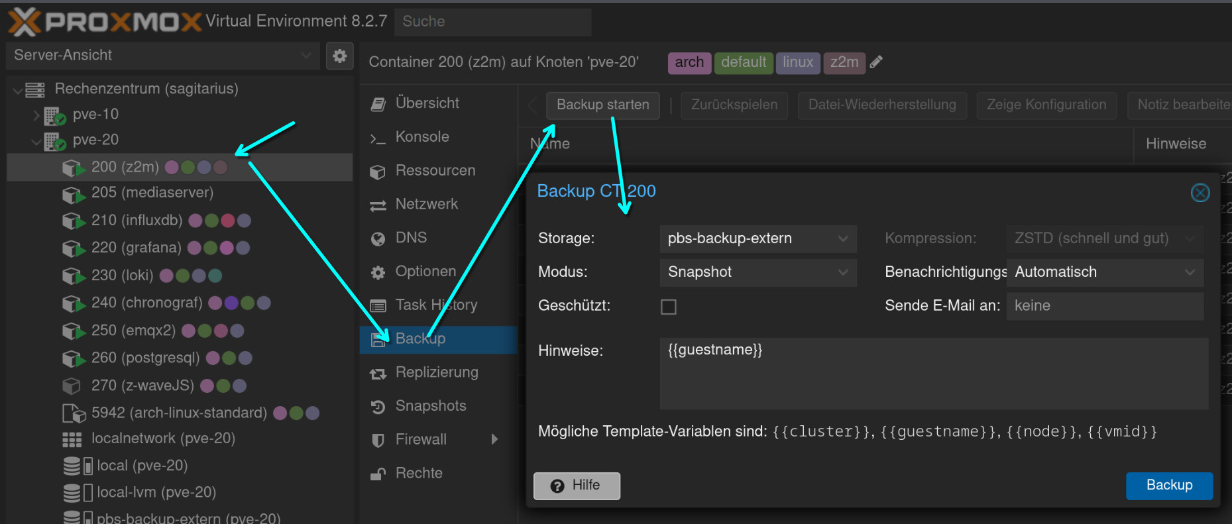Click container icon for 250 (emqx2)
This screenshot has width=1232, height=524.
click(74, 331)
